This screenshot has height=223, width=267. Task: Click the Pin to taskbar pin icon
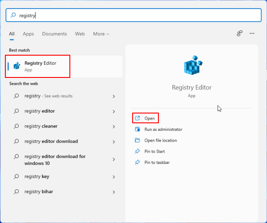tap(137, 162)
